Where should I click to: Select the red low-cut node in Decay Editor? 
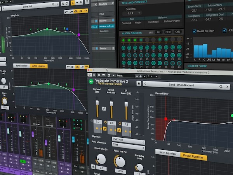pos(166,119)
